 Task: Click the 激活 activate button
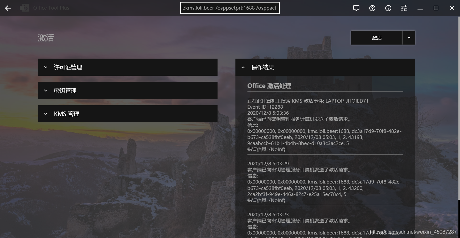tap(377, 38)
